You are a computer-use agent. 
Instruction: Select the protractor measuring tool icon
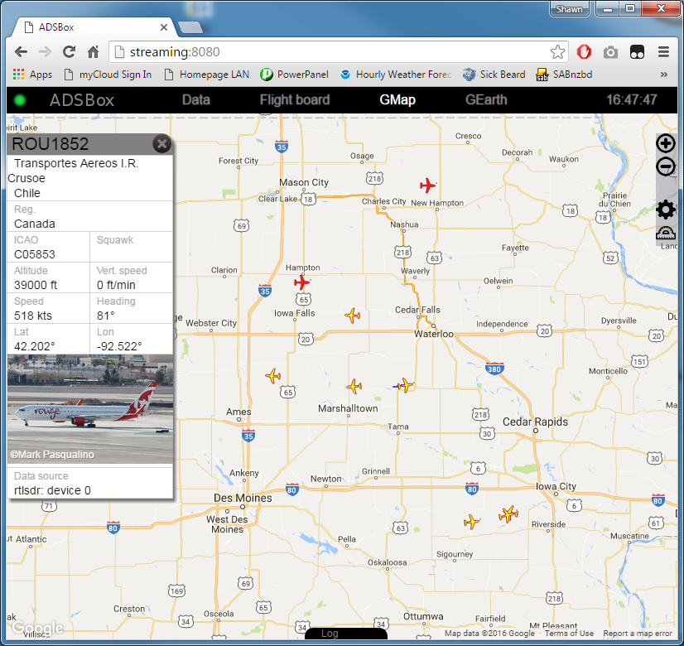click(x=665, y=234)
